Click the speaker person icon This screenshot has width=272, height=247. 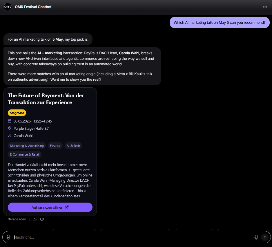coord(10,135)
